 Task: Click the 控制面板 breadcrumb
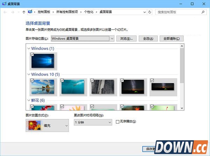(x=44, y=12)
